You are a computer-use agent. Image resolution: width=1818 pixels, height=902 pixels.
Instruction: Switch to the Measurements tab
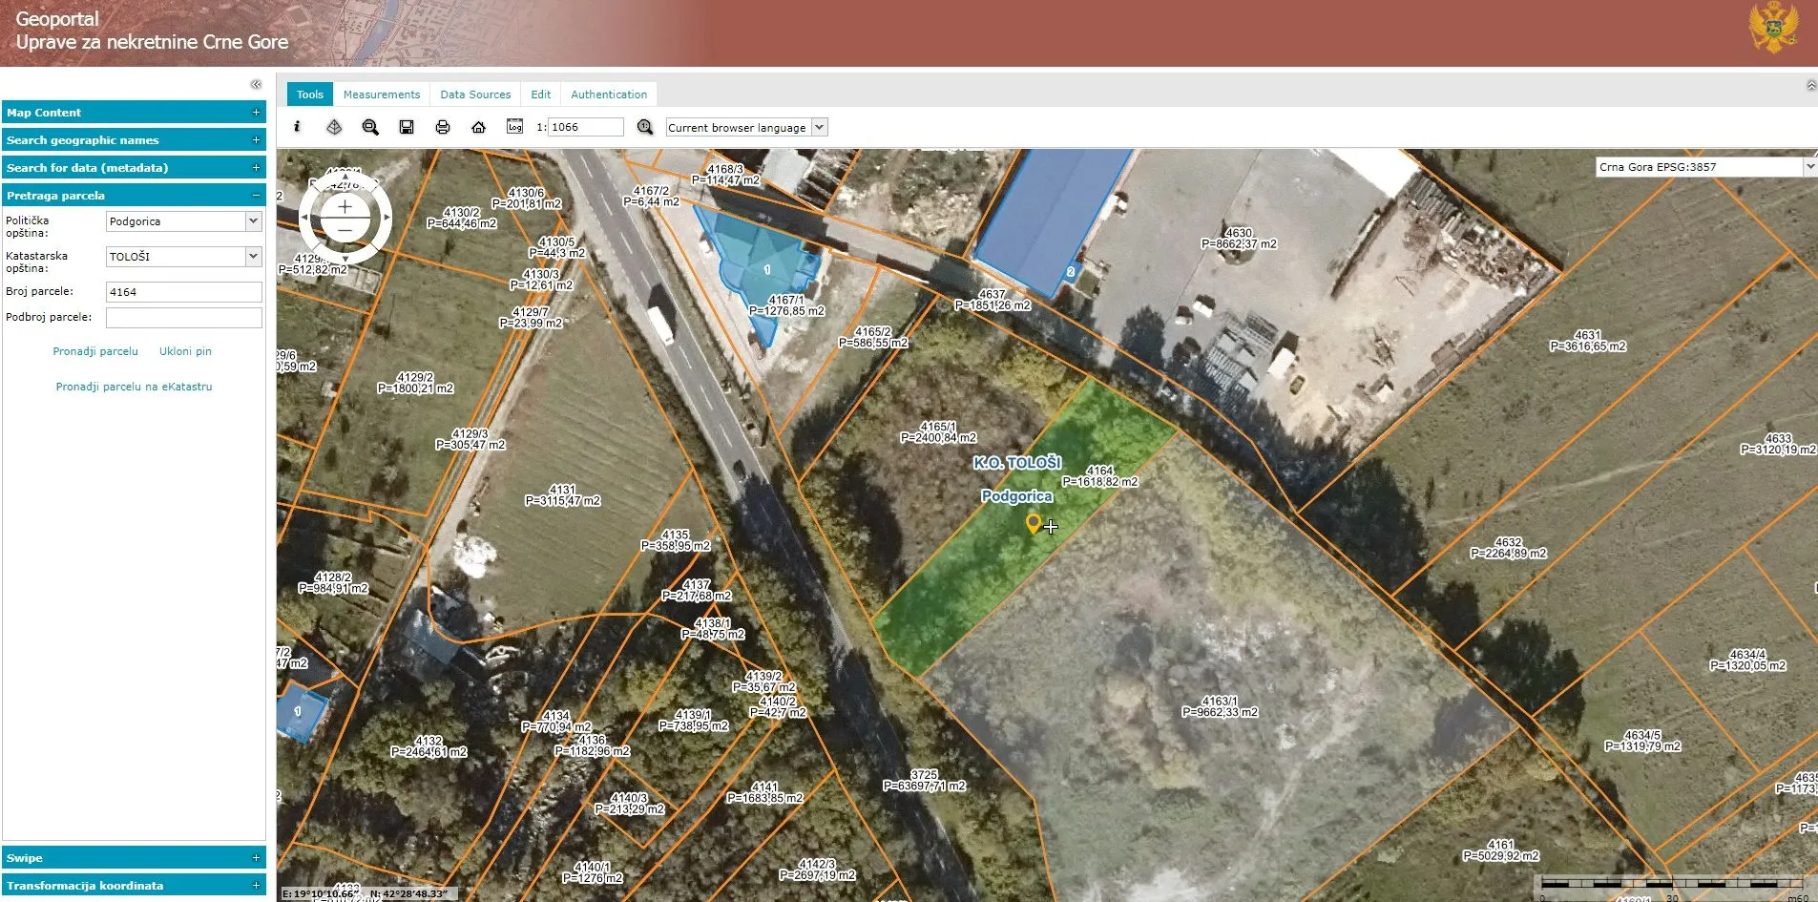point(382,94)
